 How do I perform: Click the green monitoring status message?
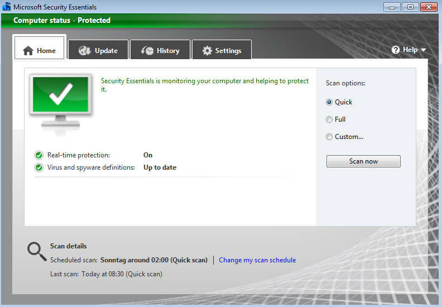[x=205, y=85]
